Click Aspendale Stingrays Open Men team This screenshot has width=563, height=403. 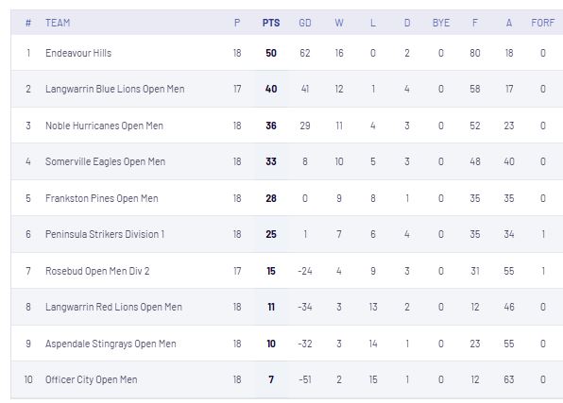click(x=111, y=344)
